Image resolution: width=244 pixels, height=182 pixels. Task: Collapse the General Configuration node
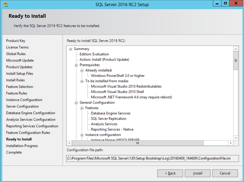tap(76, 103)
